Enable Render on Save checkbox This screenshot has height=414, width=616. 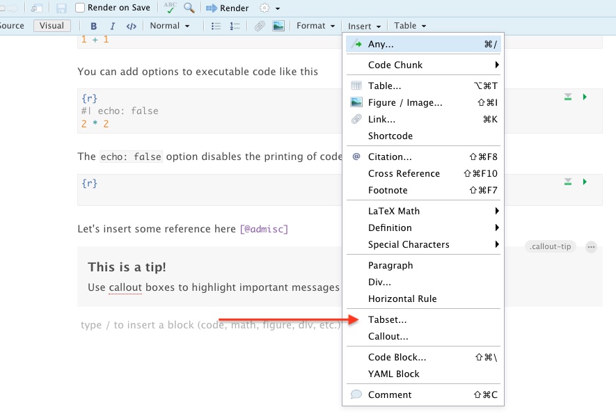80,8
